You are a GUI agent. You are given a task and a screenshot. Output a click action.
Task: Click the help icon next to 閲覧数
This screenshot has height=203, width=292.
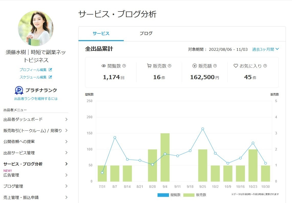pos(124,66)
